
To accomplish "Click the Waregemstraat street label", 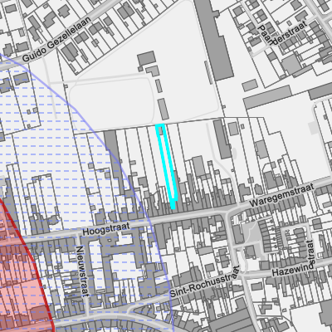I will point(281,195).
